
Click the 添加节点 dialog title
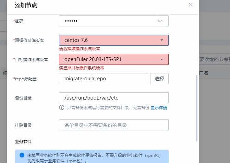(x=26, y=5)
